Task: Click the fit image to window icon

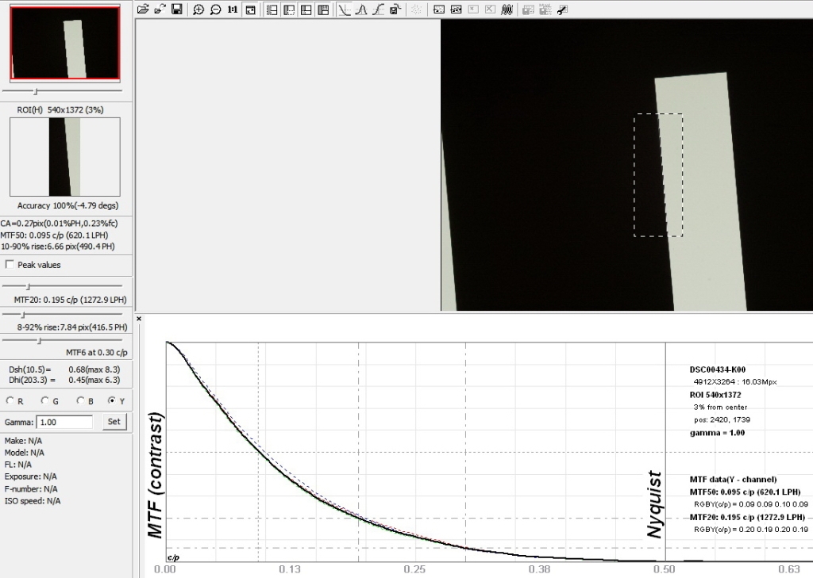Action: pos(250,10)
